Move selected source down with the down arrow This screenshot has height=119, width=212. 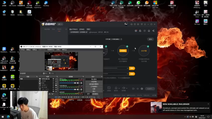tap(52, 94)
